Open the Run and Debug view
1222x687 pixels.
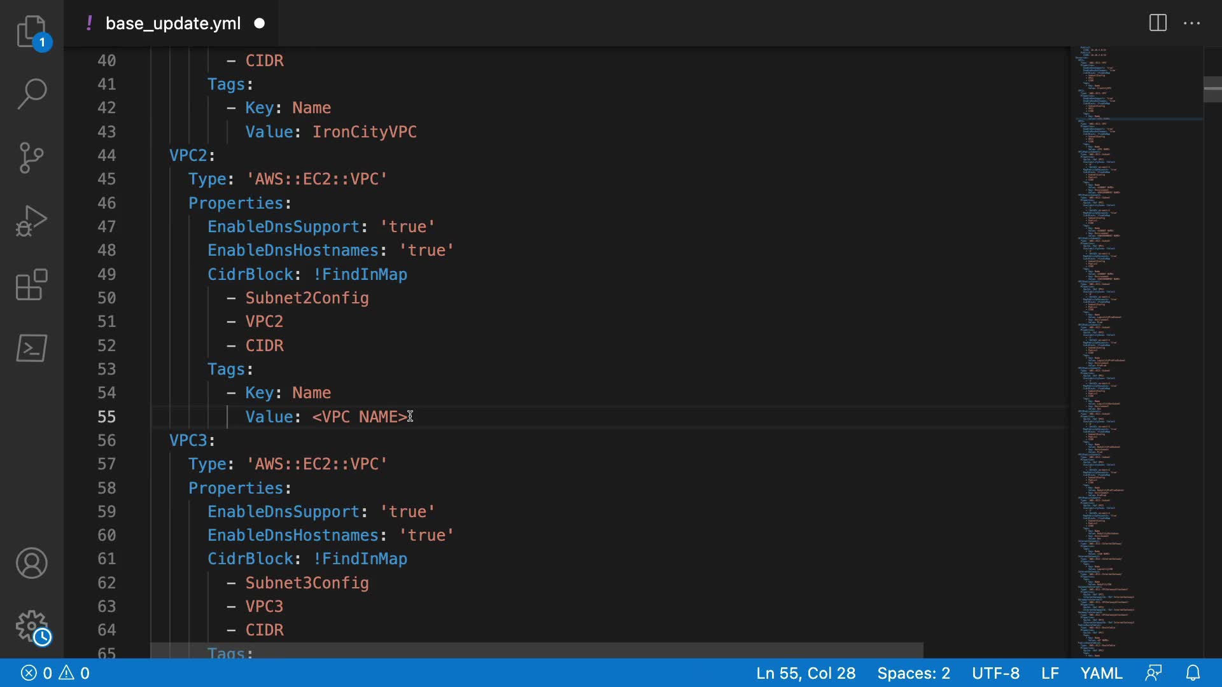tap(31, 221)
